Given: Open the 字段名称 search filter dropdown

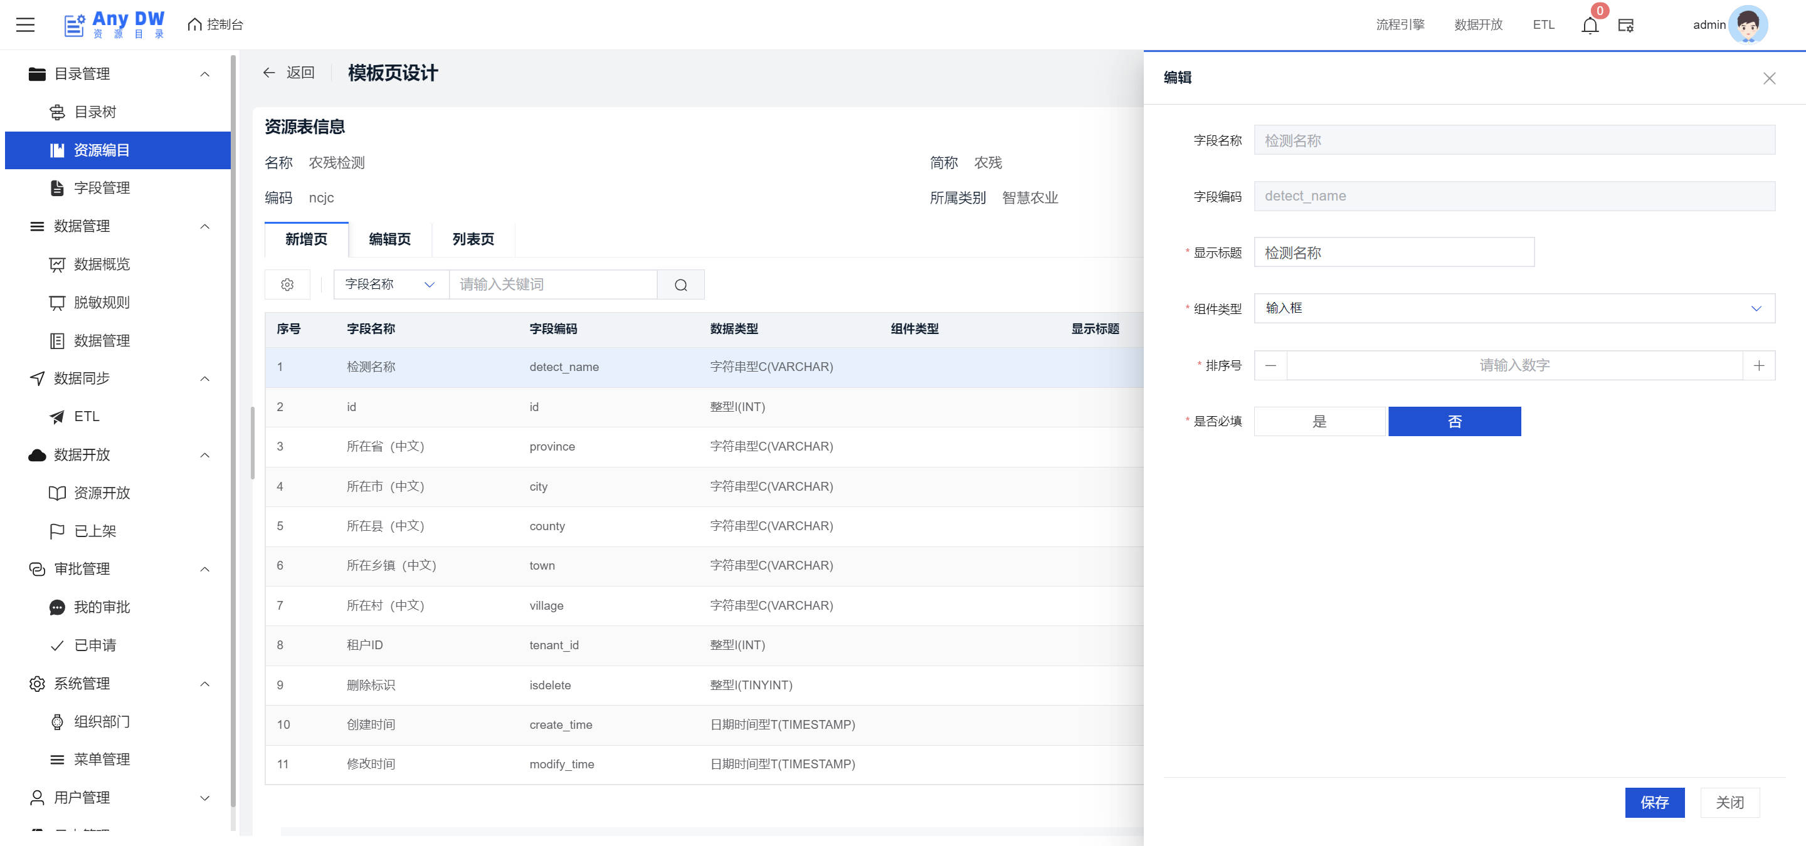Looking at the screenshot, I should pos(391,285).
